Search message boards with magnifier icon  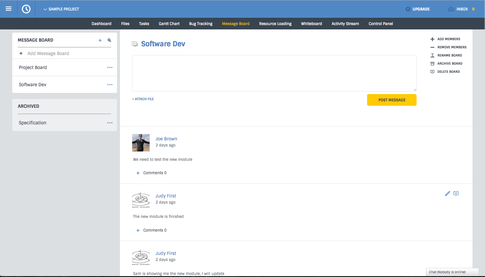(109, 40)
